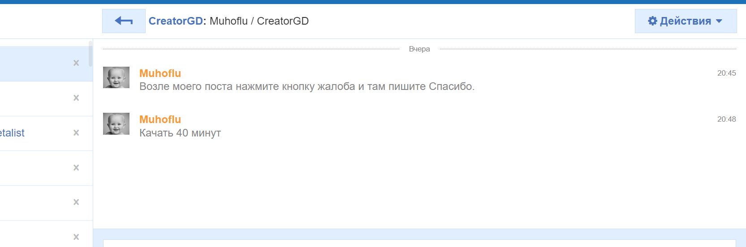Close the fifth conversation in sidebar list
This screenshot has height=247, width=746.
76,202
